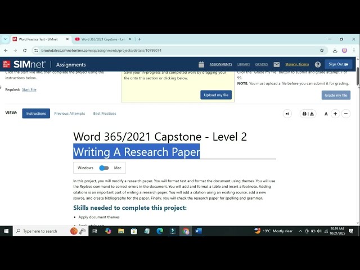Viewport: 360px width, 270px height.
Task: Click the read aloud speaker icon
Action: coord(287,114)
